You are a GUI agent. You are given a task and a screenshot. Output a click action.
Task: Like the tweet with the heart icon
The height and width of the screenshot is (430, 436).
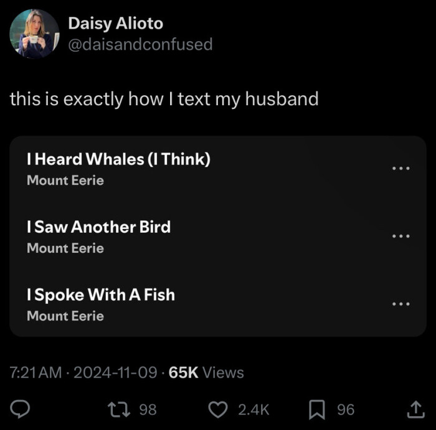(217, 409)
